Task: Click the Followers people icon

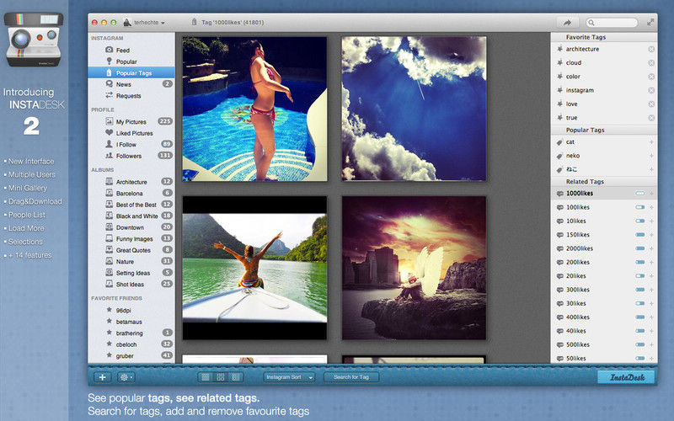Action: point(110,156)
